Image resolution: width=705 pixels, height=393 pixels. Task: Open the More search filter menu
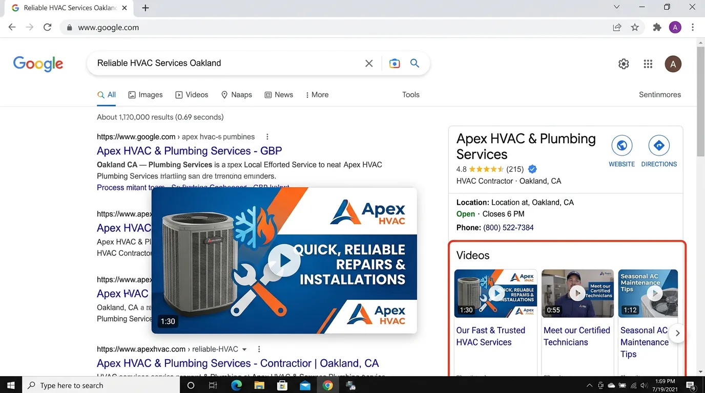coord(317,95)
